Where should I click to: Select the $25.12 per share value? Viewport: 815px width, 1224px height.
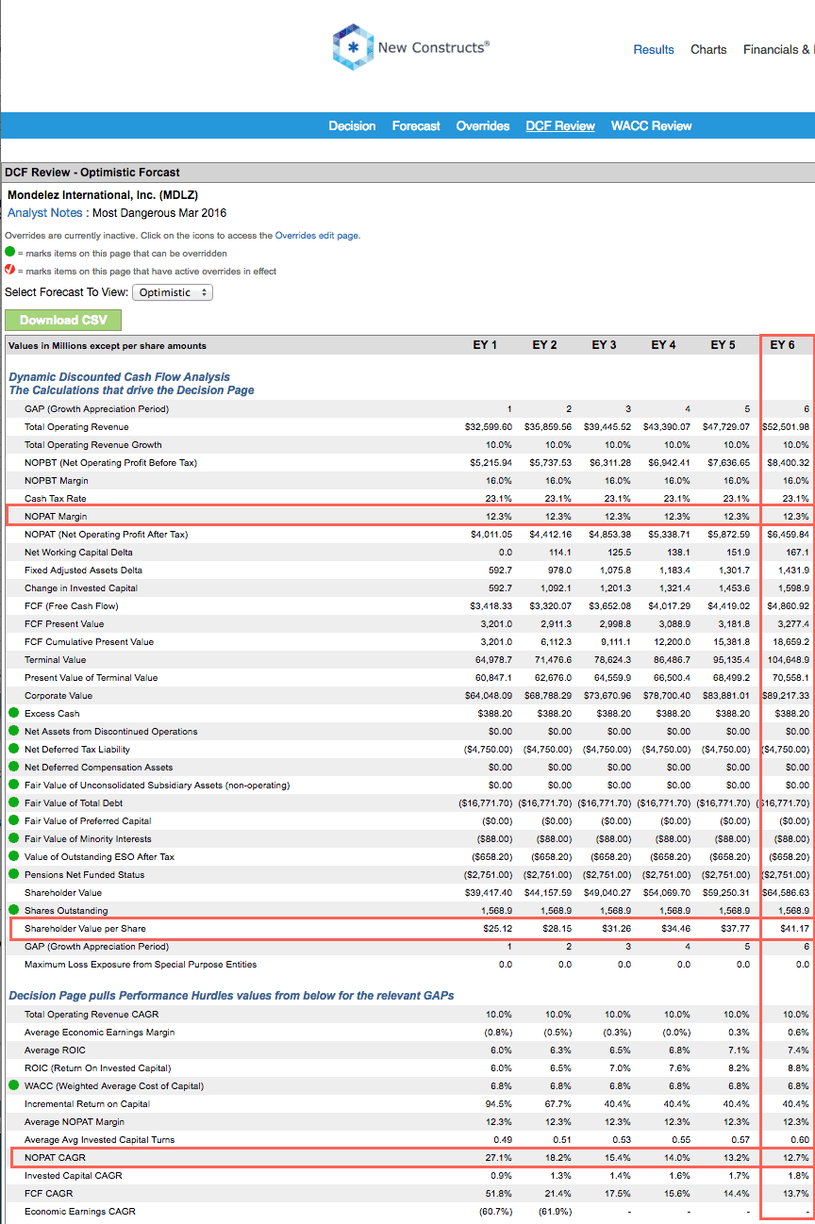[x=498, y=929]
